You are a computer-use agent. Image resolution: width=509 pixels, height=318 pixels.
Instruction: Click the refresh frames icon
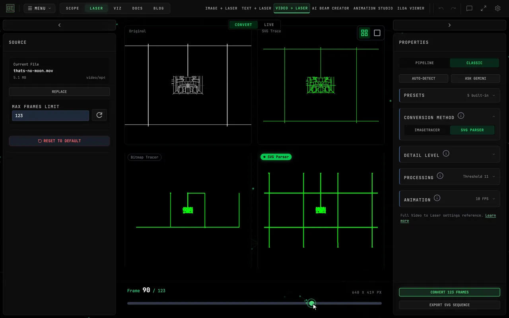[x=99, y=115]
